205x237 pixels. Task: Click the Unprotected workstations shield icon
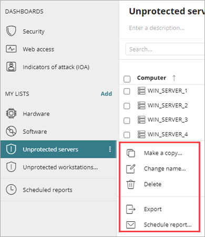(x=11, y=167)
